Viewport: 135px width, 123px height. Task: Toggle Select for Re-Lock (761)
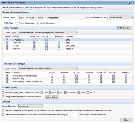(7, 79)
